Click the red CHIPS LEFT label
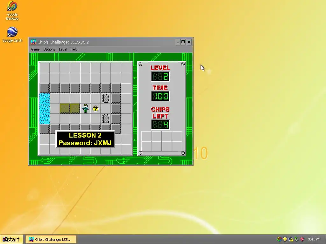The width and height of the screenshot is (326, 244). coord(160,113)
